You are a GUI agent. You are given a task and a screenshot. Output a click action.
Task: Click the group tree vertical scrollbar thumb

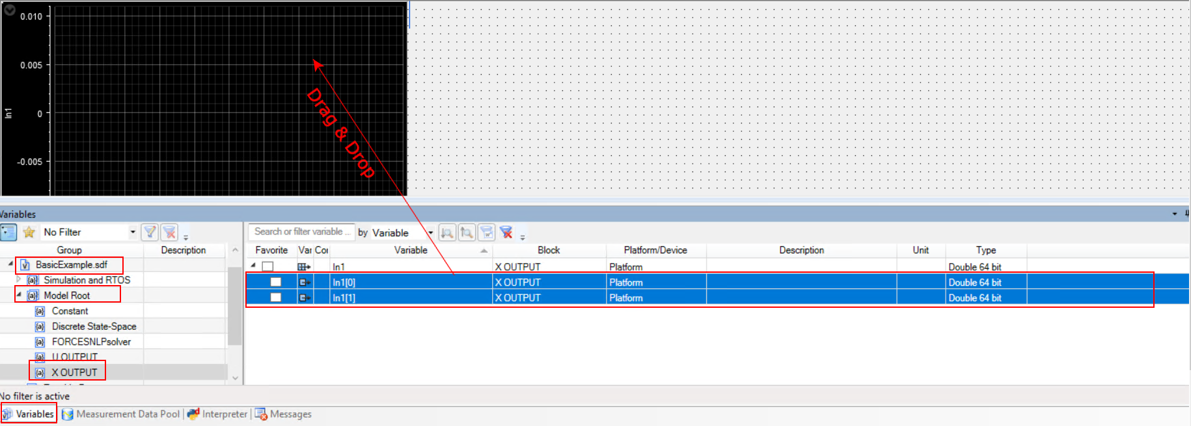235,305
